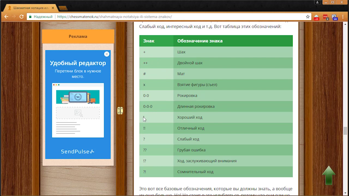
Task: Click the Удобный редактор ad headline
Action: tap(78, 63)
